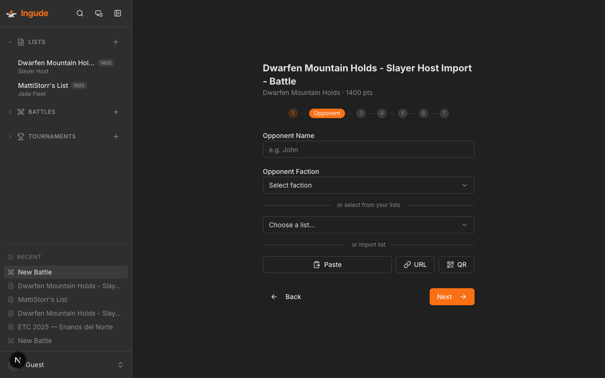605x378 pixels.
Task: Open QR code import
Action: [x=456, y=265]
